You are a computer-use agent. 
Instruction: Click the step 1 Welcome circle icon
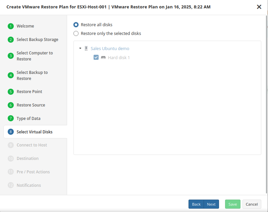coord(11,26)
